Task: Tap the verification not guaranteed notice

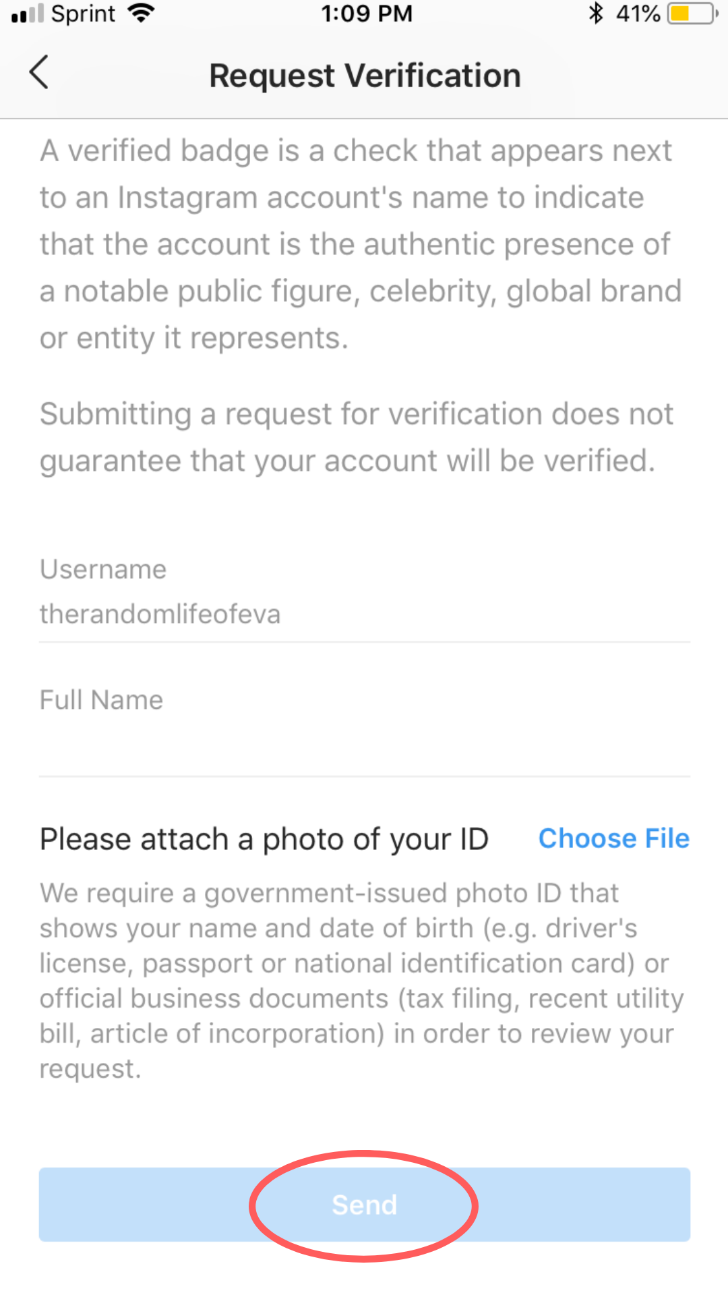Action: coord(356,437)
